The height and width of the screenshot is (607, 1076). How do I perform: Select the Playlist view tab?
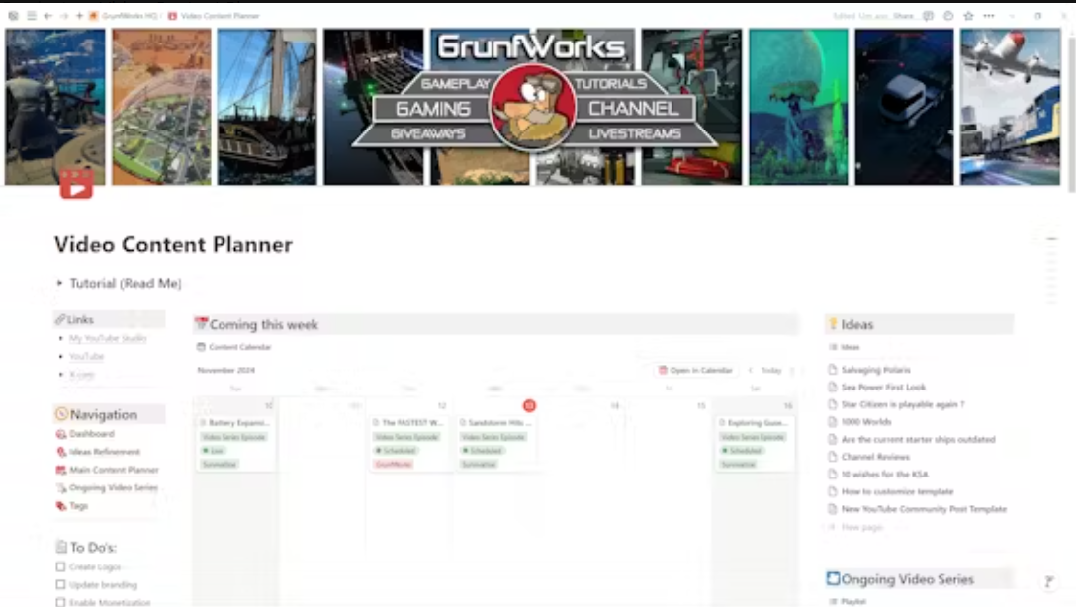point(848,601)
